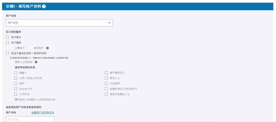Select 属非自然人的指明人士的获授权代表 radio button
Image resolution: width=276 pixels, height=122 pixels.
pyautogui.click(x=12, y=99)
